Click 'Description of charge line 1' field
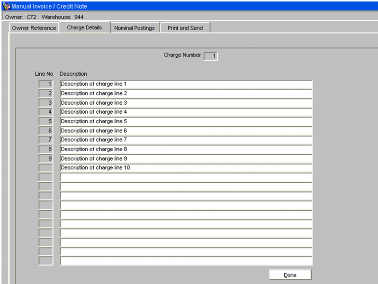Image resolution: width=378 pixels, height=284 pixels. pyautogui.click(x=186, y=84)
